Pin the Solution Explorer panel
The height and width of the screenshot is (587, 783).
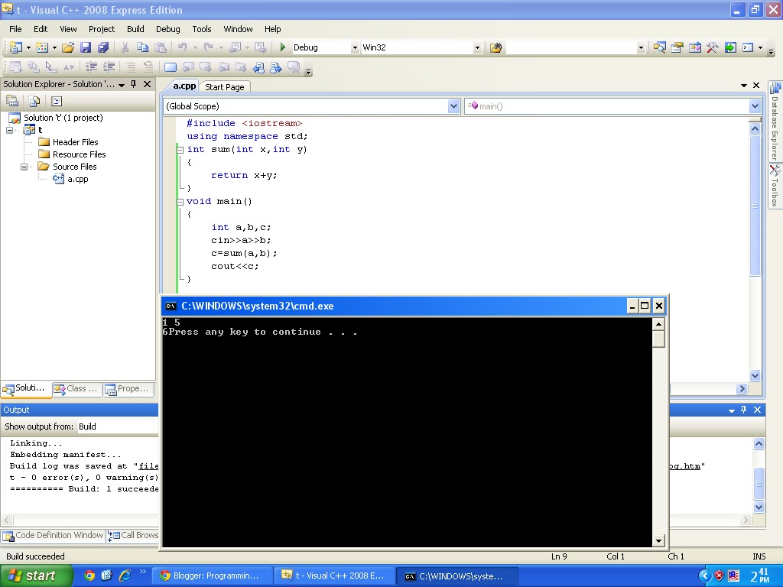(x=133, y=84)
